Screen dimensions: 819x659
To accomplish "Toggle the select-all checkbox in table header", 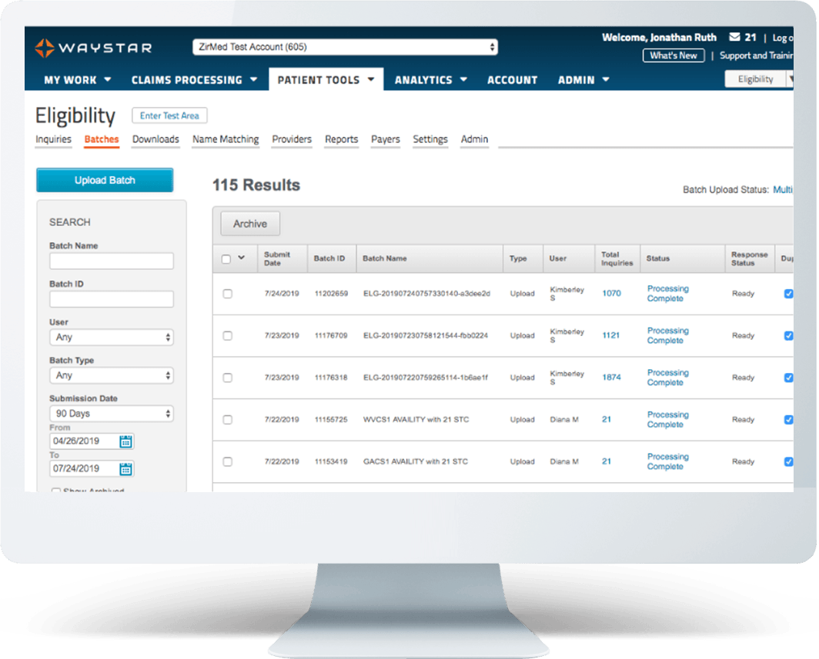I will (x=226, y=259).
